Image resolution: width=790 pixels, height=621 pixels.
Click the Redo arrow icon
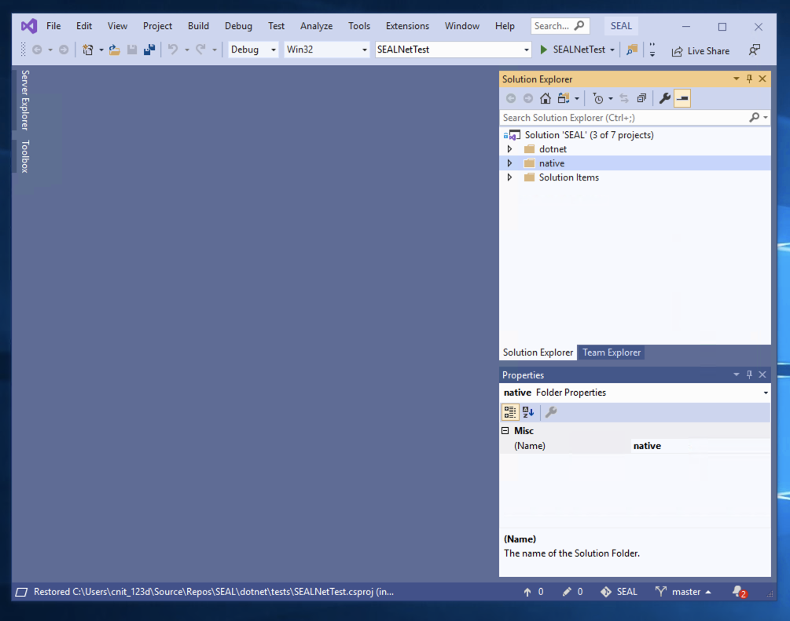tap(200, 49)
